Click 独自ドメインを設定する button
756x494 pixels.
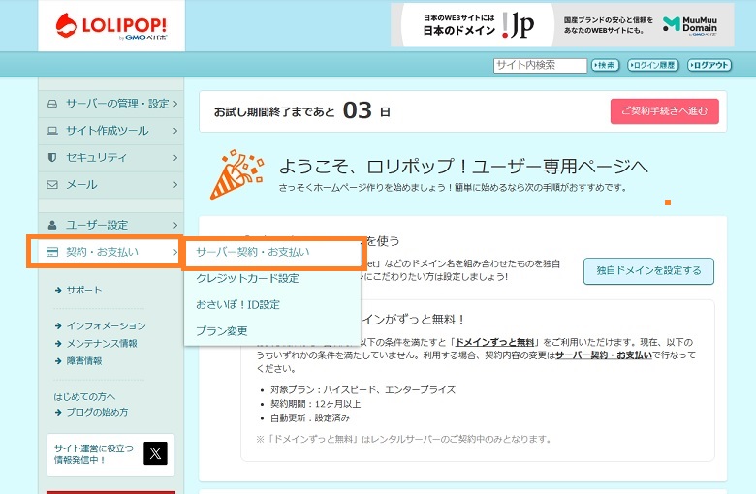(x=648, y=271)
